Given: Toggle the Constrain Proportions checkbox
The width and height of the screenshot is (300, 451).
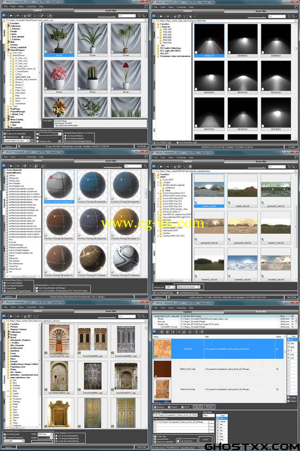Looking at the screenshot, I should [5, 438].
